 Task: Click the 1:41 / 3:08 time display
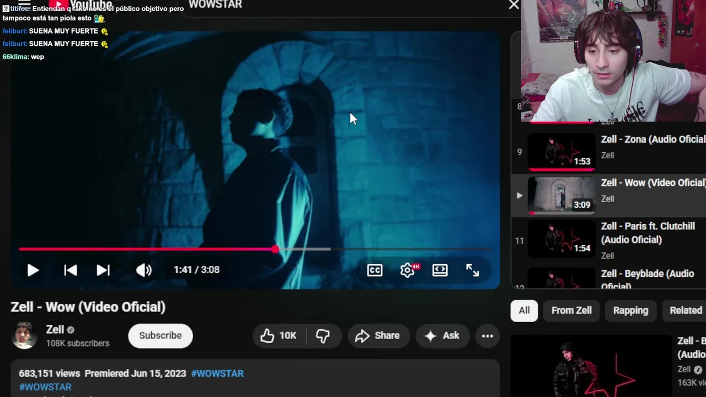click(x=196, y=270)
